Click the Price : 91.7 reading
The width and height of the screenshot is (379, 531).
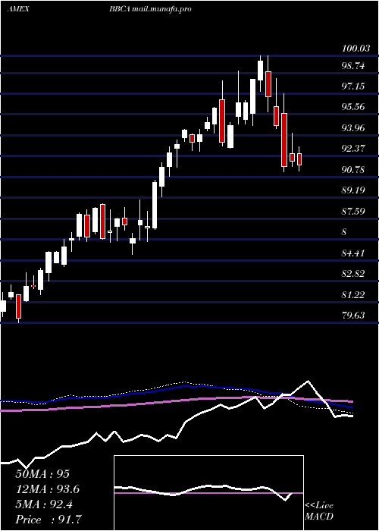tap(49, 520)
